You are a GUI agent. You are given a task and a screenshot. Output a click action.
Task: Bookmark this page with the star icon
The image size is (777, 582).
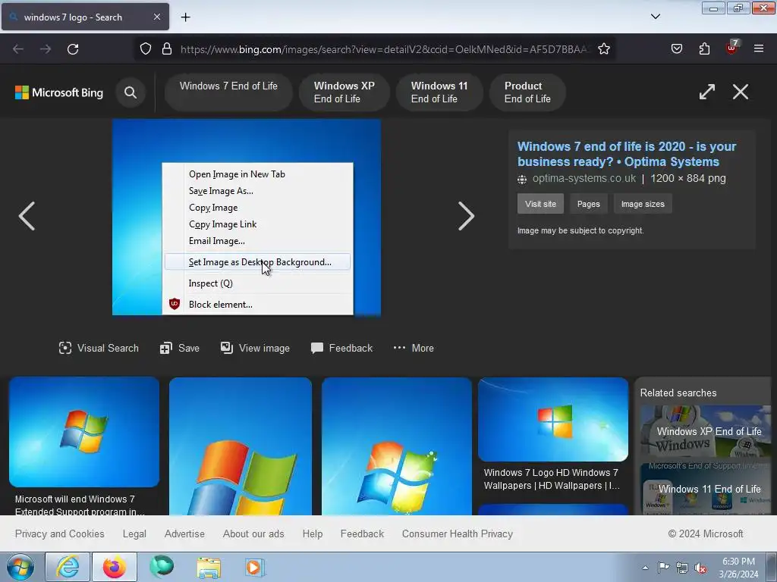[603, 49]
